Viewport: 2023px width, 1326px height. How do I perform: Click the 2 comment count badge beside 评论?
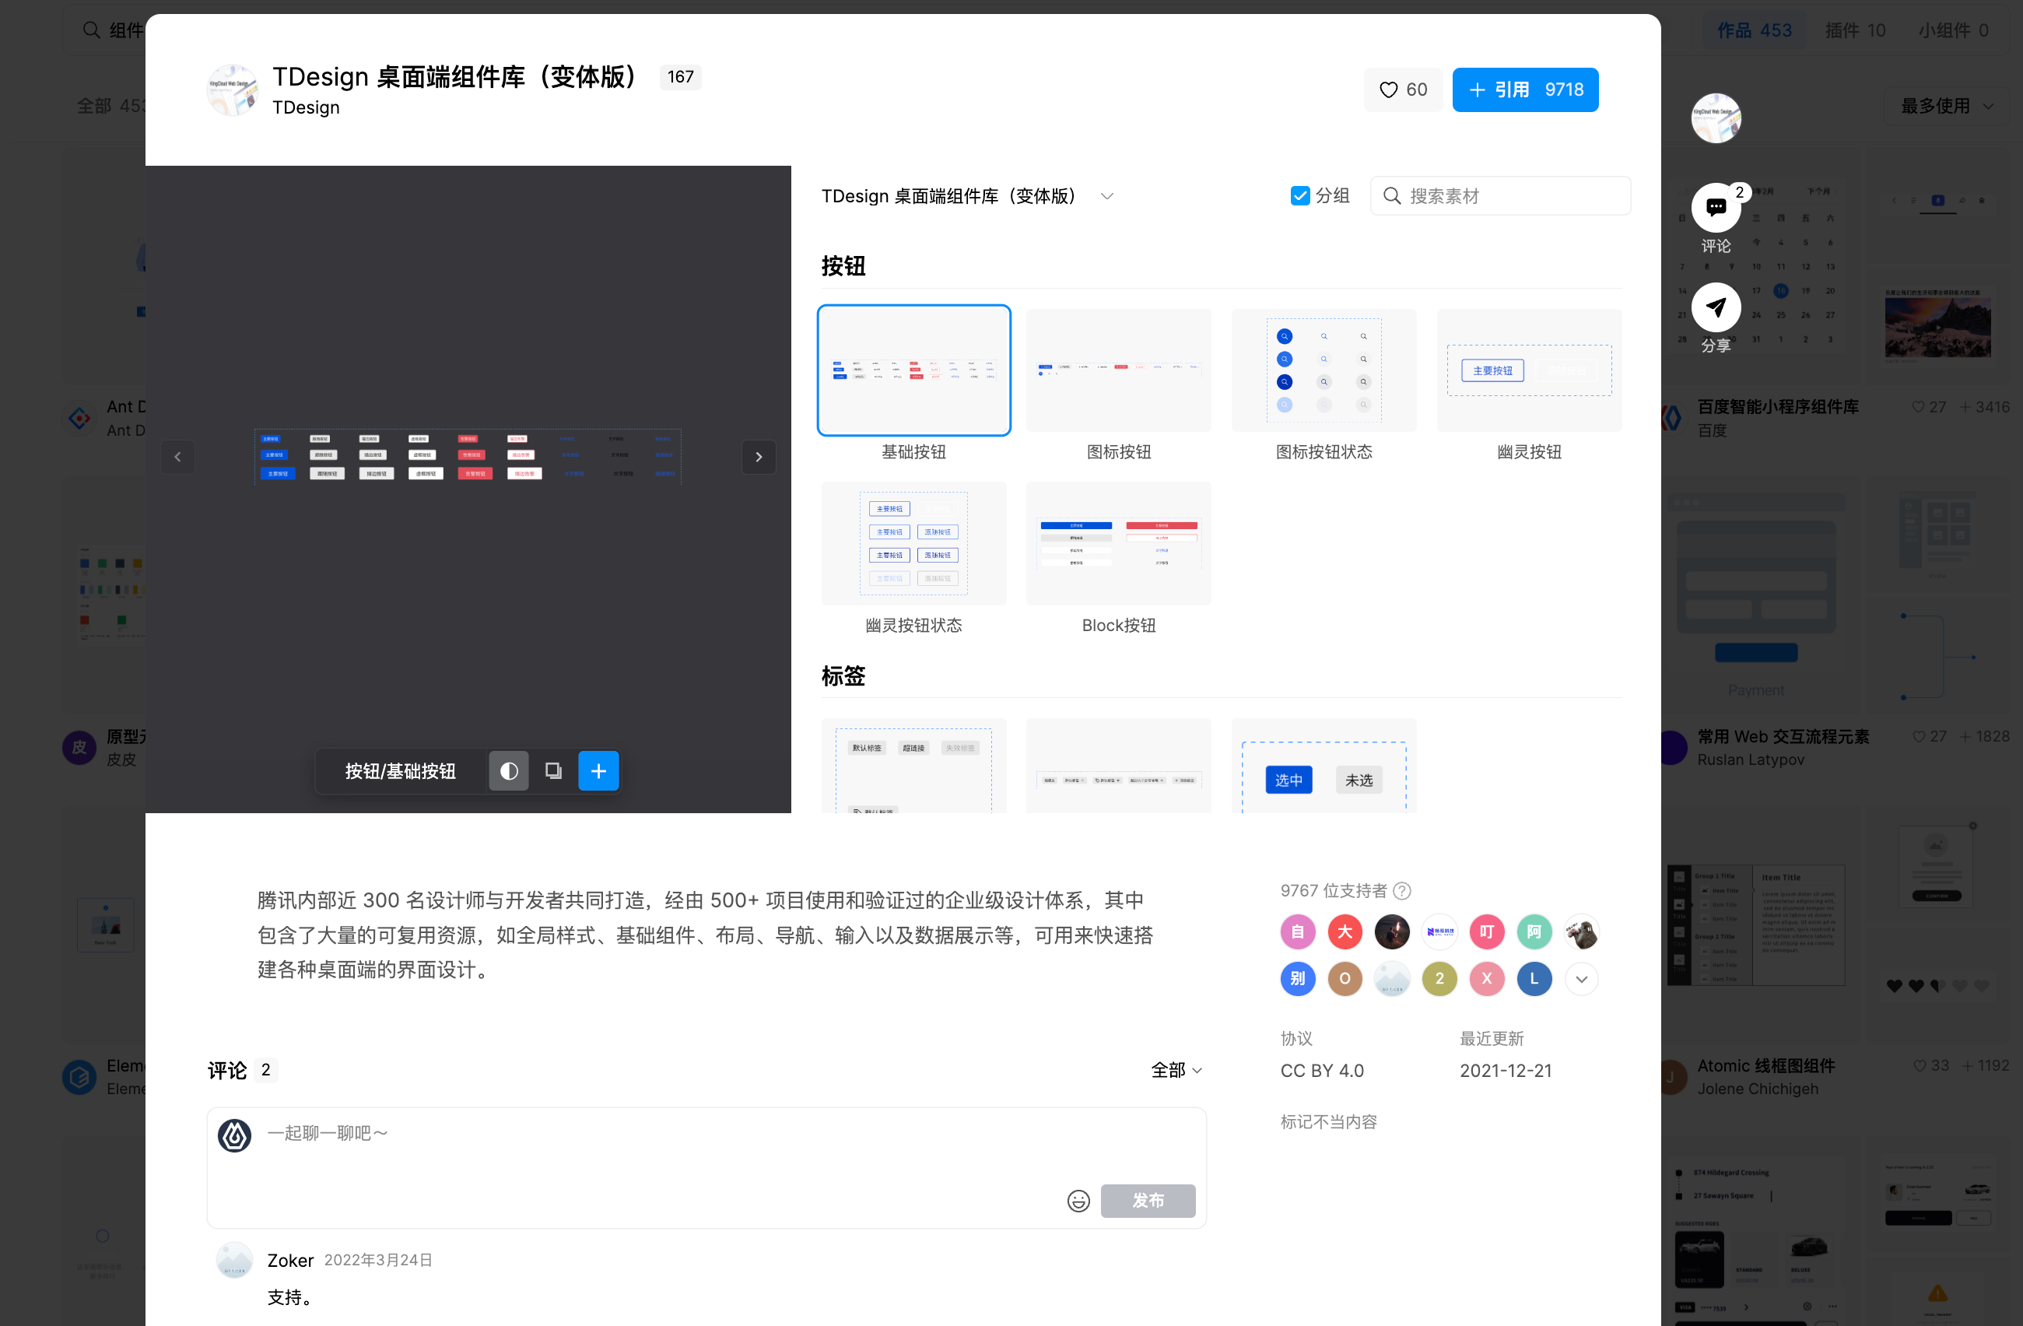pyautogui.click(x=266, y=1070)
